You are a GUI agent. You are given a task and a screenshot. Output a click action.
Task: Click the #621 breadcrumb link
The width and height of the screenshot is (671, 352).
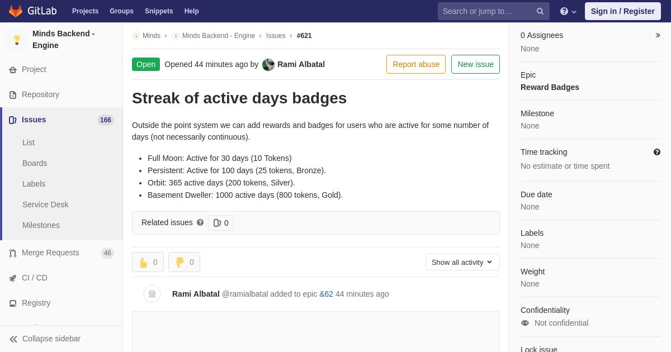coord(304,36)
